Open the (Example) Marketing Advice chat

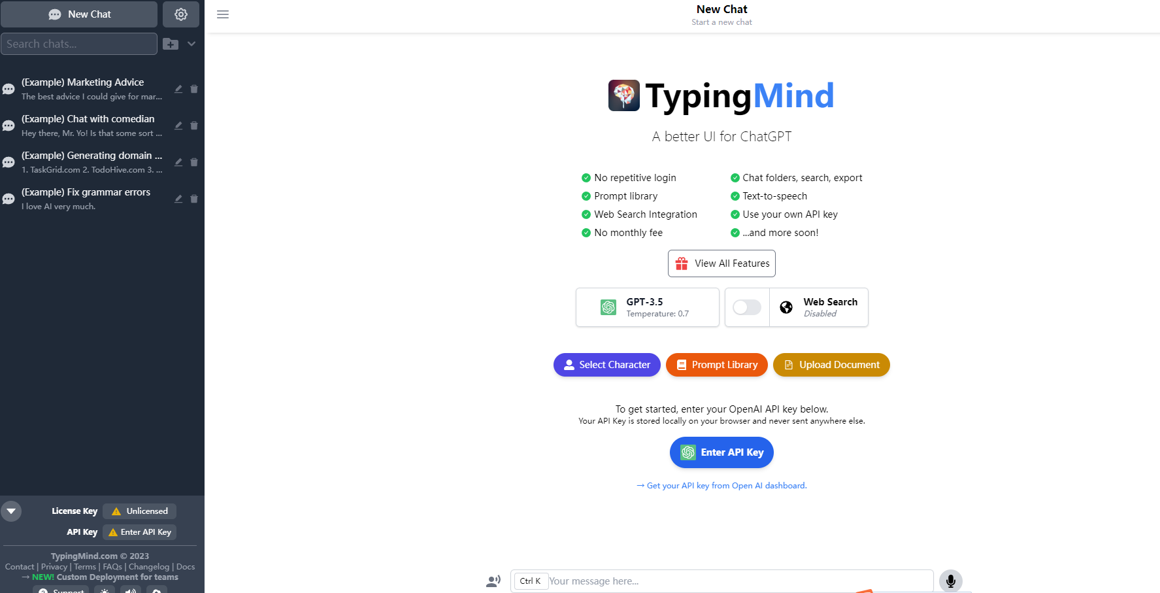coord(91,89)
